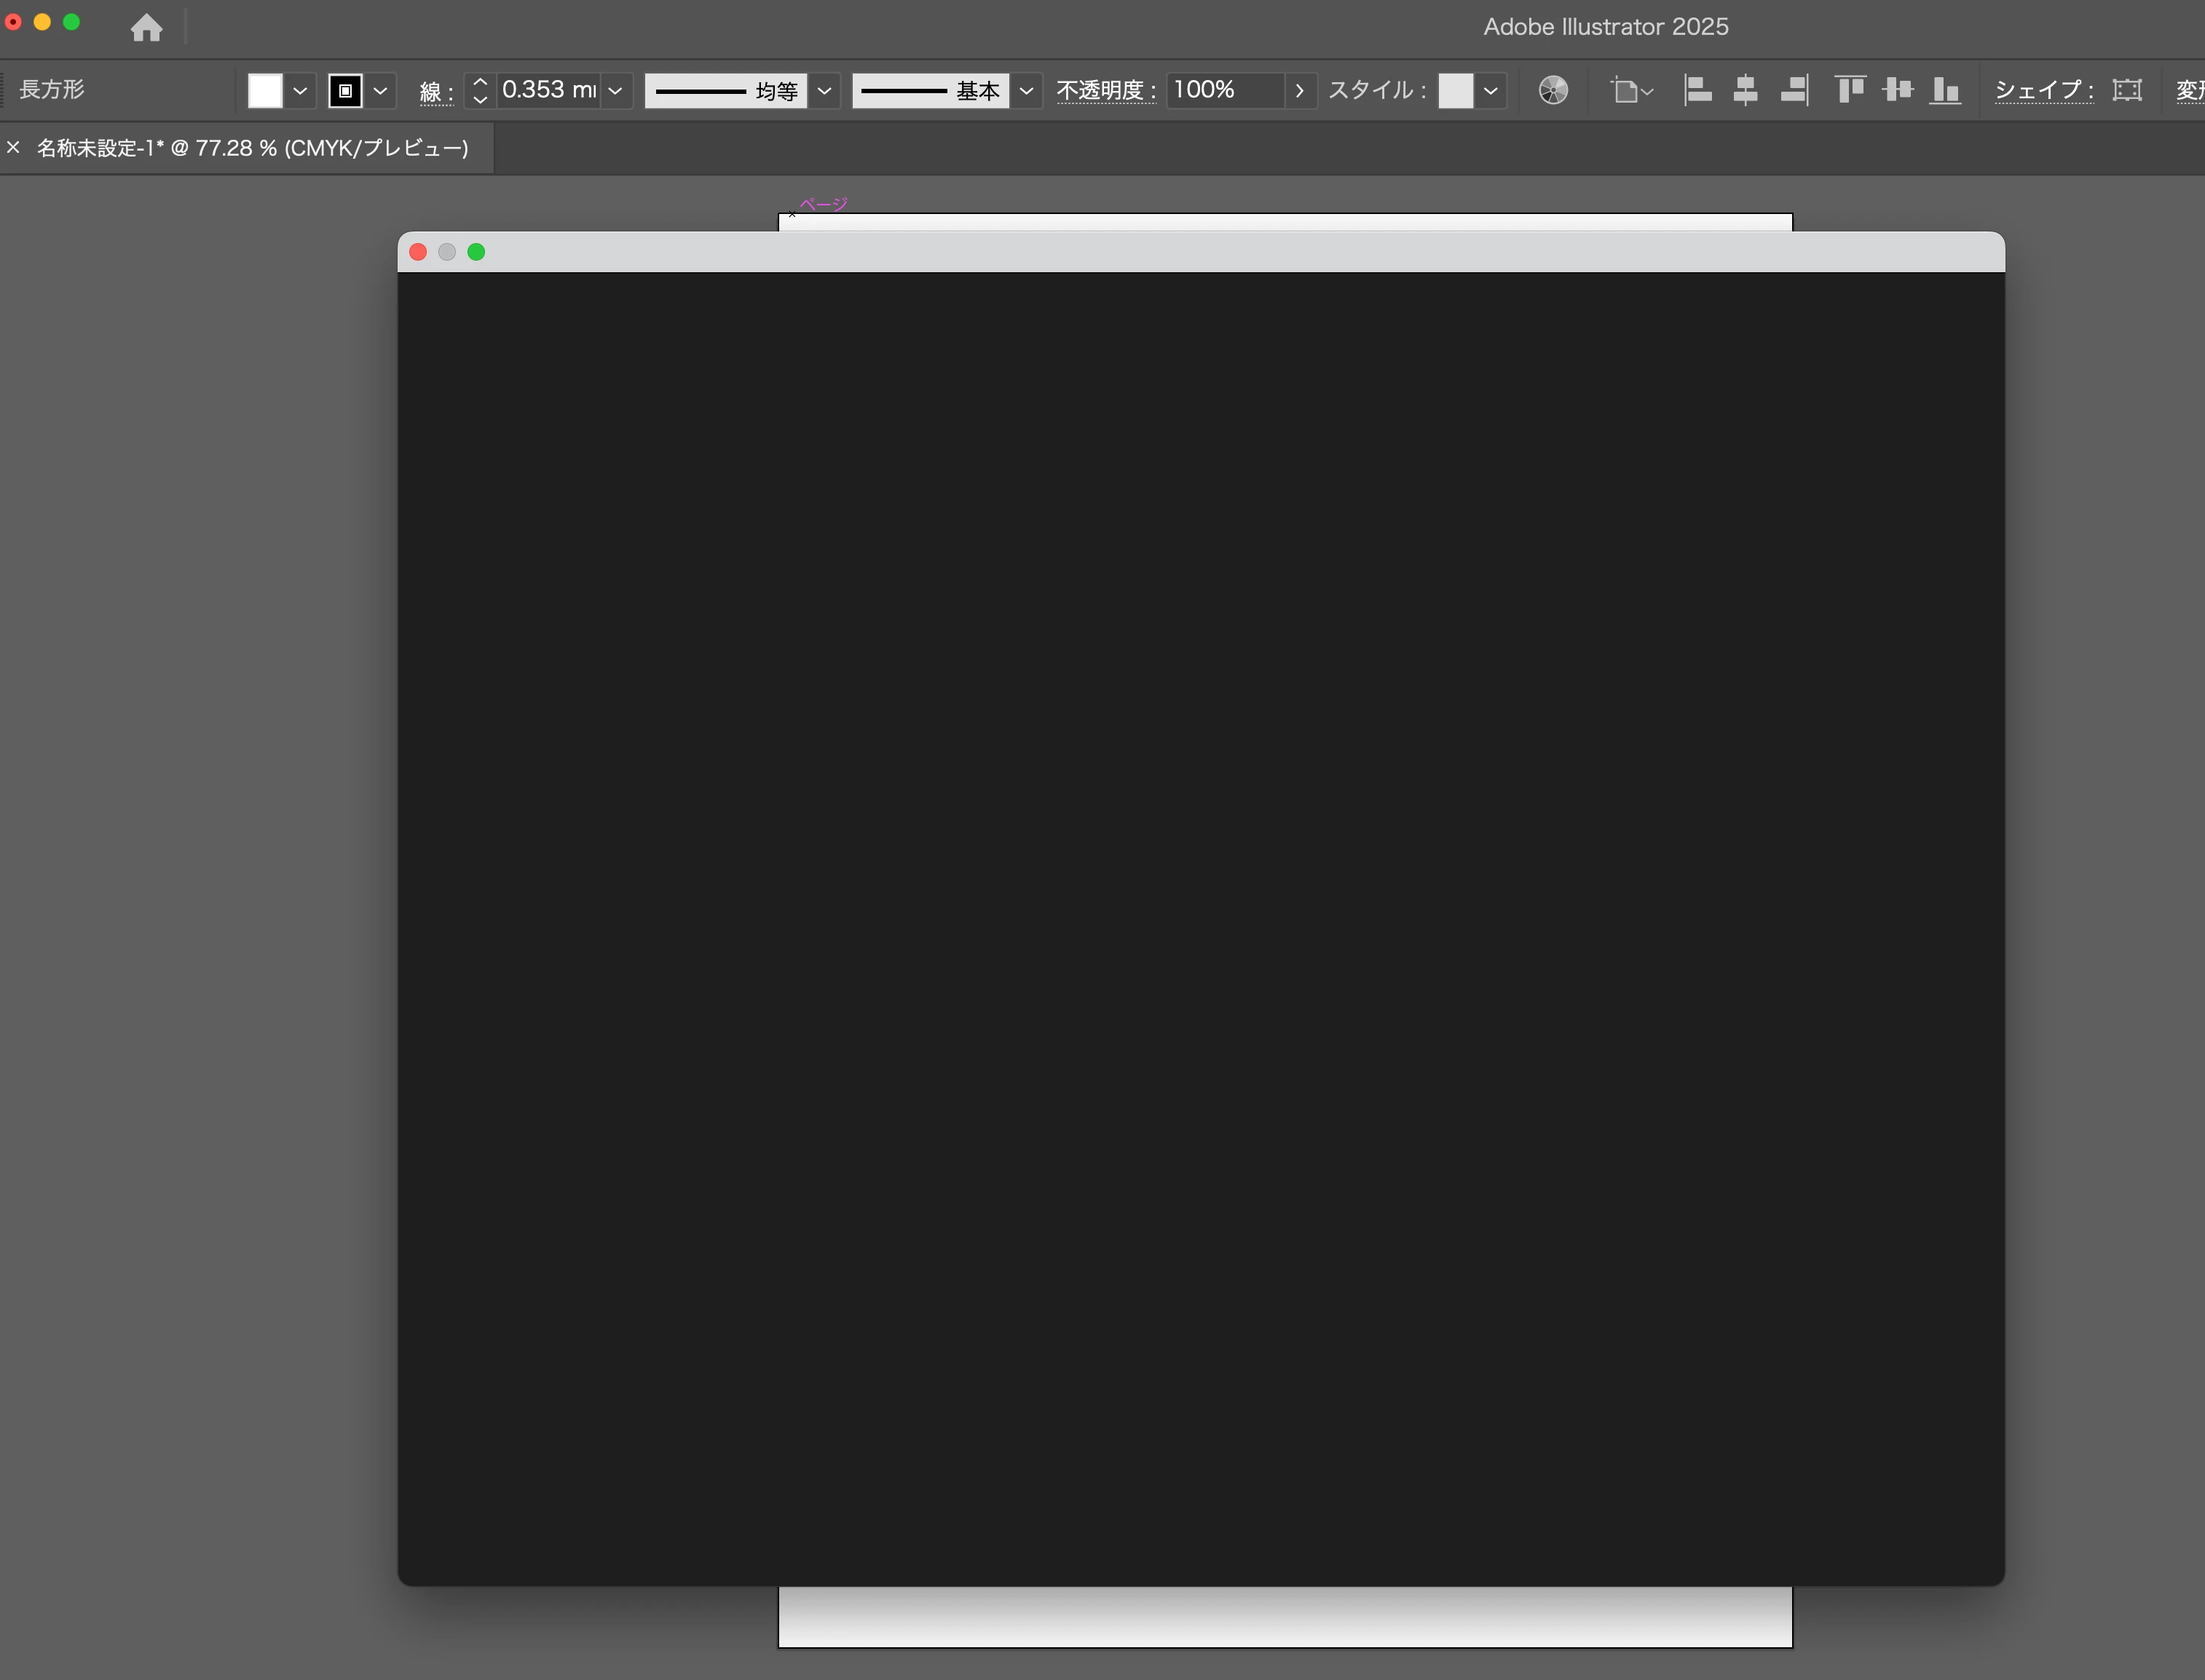Open the 均等 width profile dropdown
The image size is (2205, 1680).
click(x=824, y=91)
